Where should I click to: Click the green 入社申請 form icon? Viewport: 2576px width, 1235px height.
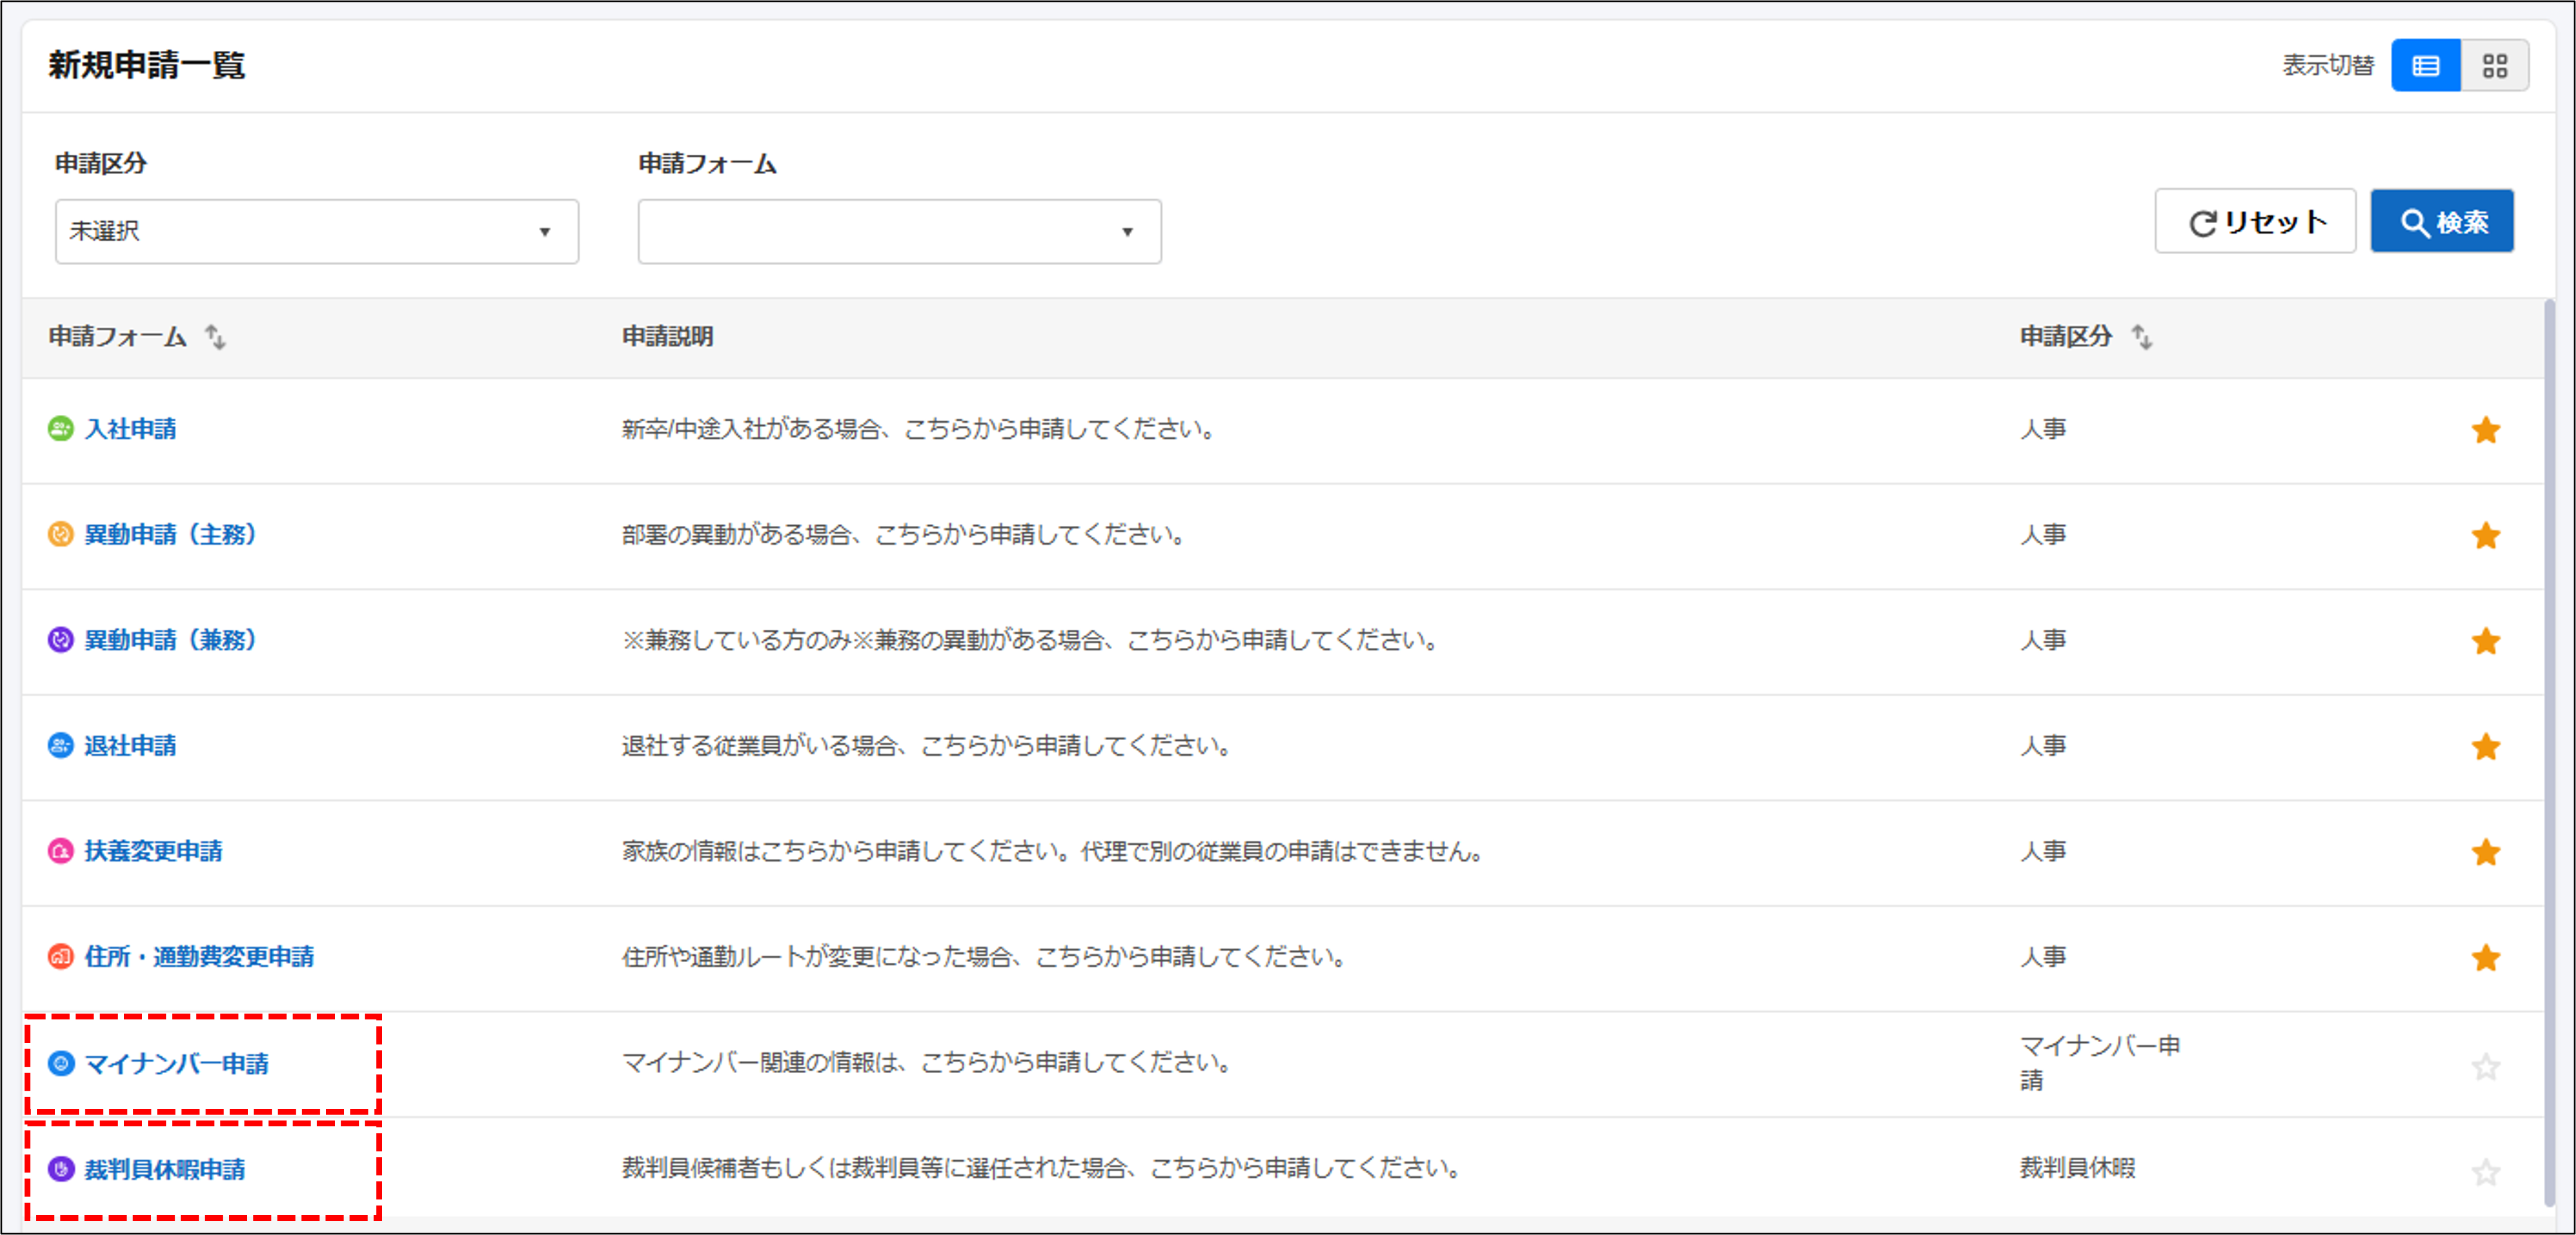61,429
